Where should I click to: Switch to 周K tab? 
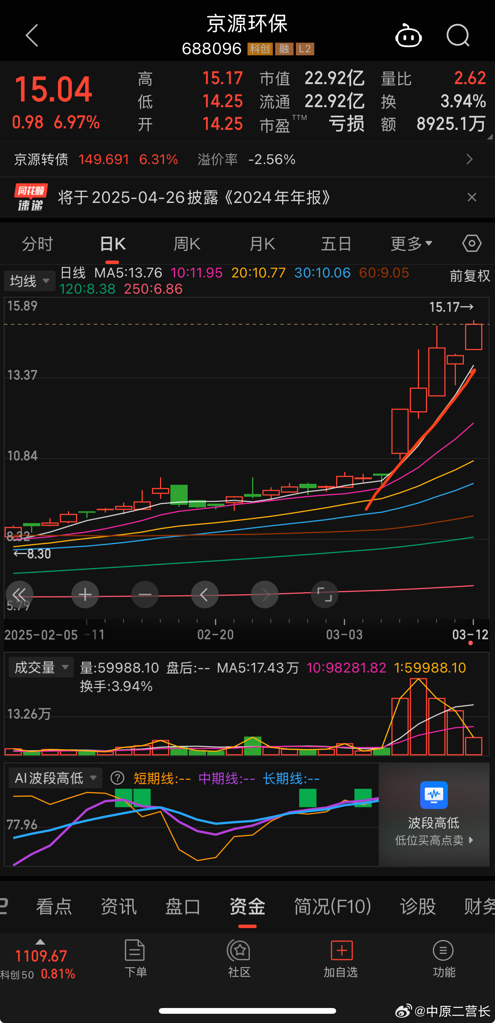click(x=187, y=243)
